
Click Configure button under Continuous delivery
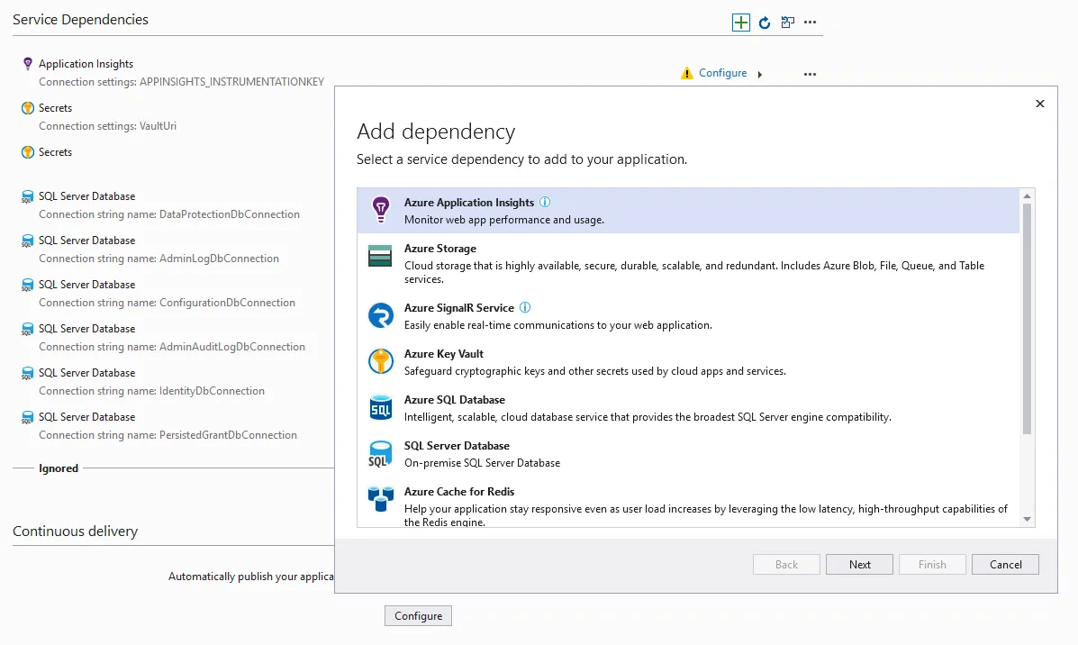(418, 616)
